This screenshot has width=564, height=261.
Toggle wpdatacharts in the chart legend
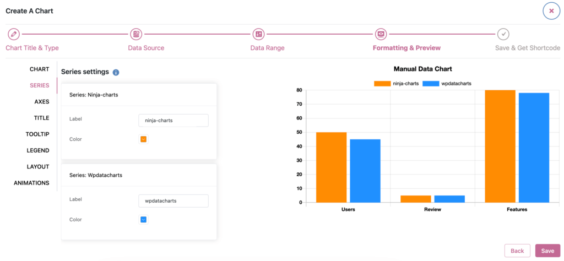point(447,83)
